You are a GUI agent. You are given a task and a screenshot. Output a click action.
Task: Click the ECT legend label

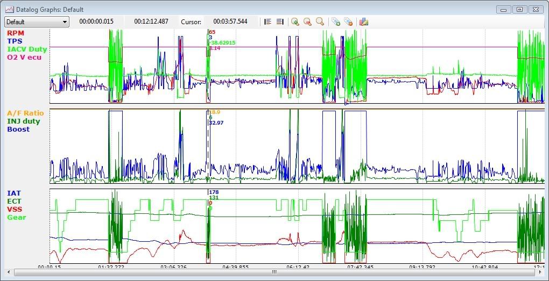pyautogui.click(x=14, y=201)
